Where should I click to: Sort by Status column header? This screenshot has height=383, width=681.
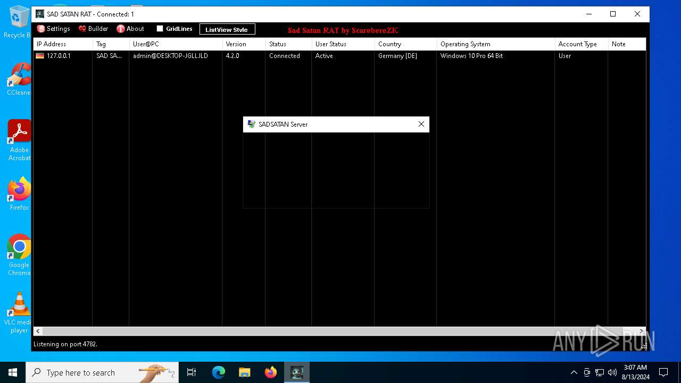click(x=289, y=44)
